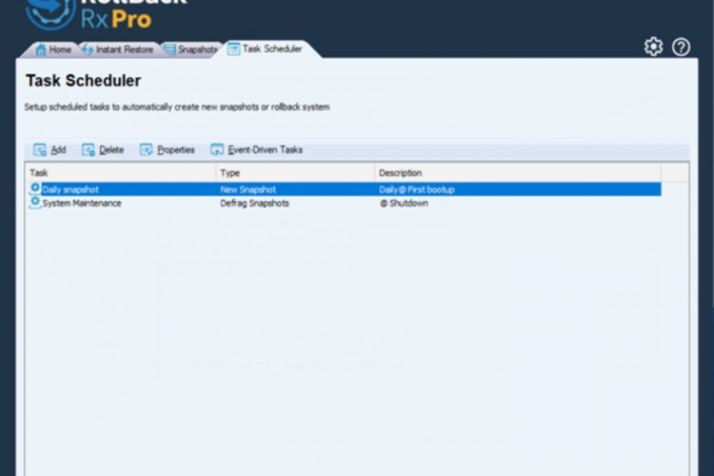Click the Properties icon
Viewport: 714px width, 476px height.
pyautogui.click(x=147, y=149)
